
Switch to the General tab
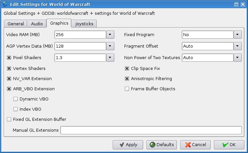[x=16, y=24]
